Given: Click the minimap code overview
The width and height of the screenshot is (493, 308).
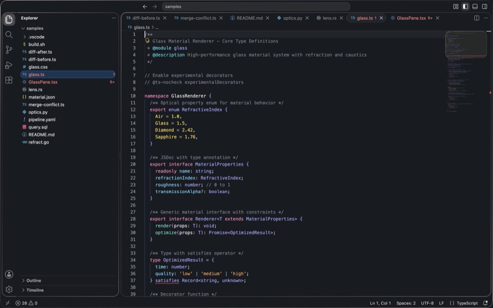Looking at the screenshot, I should (466, 71).
